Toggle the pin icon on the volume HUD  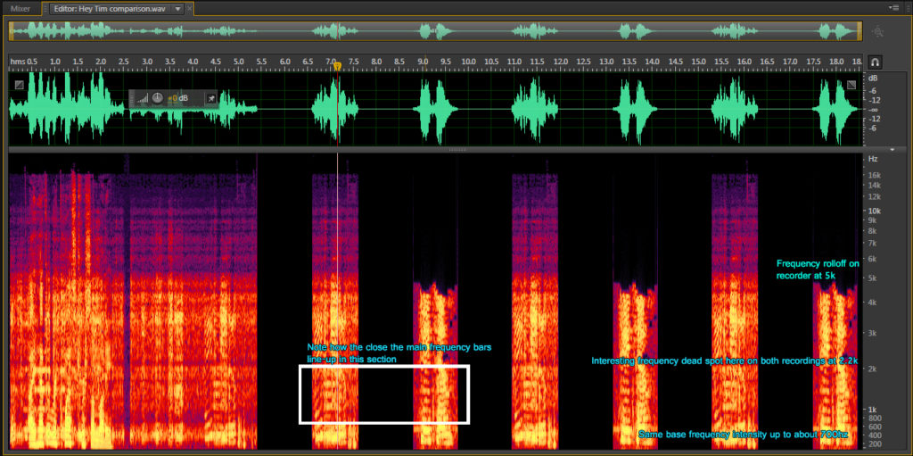pos(210,98)
